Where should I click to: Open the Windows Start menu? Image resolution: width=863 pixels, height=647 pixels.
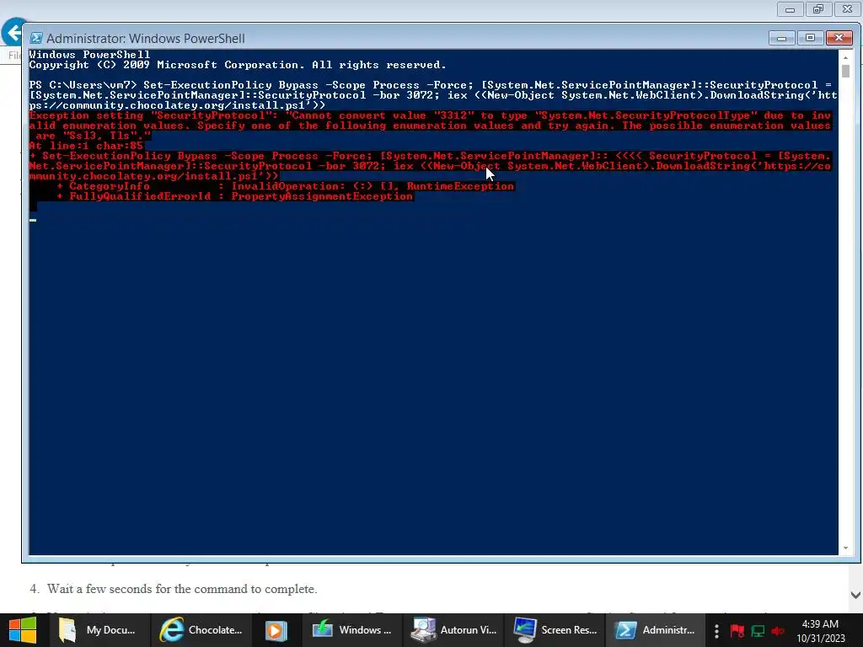[23, 630]
